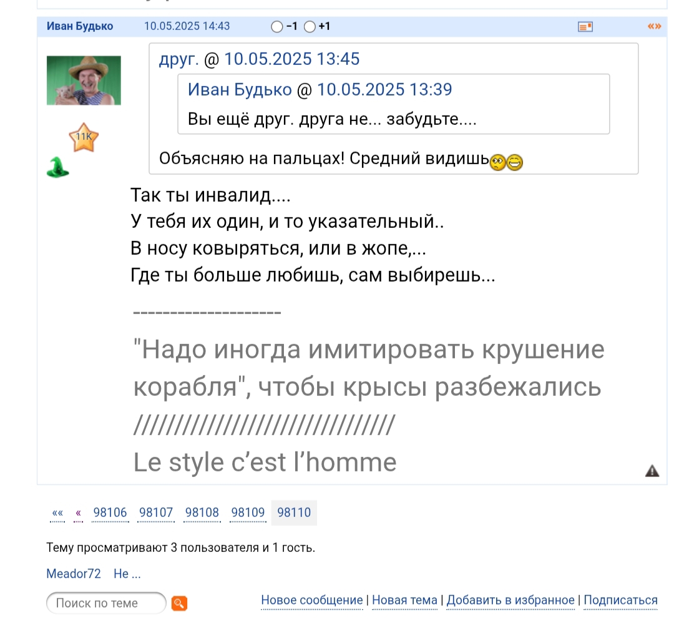Screen dimensions: 674x630
Task: Open Иван Будько's avatar picture
Action: (x=84, y=81)
